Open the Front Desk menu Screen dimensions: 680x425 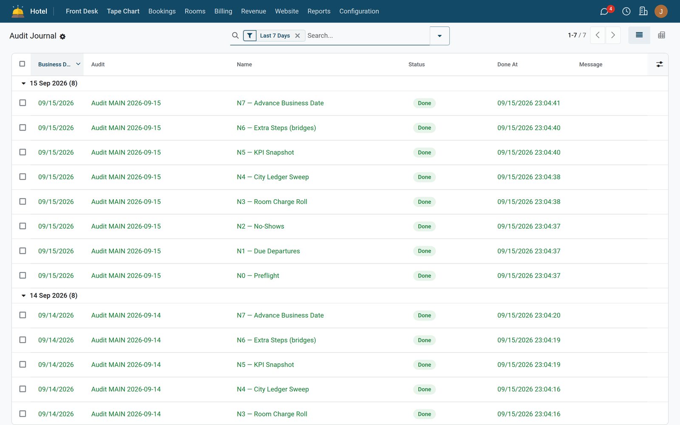click(82, 11)
